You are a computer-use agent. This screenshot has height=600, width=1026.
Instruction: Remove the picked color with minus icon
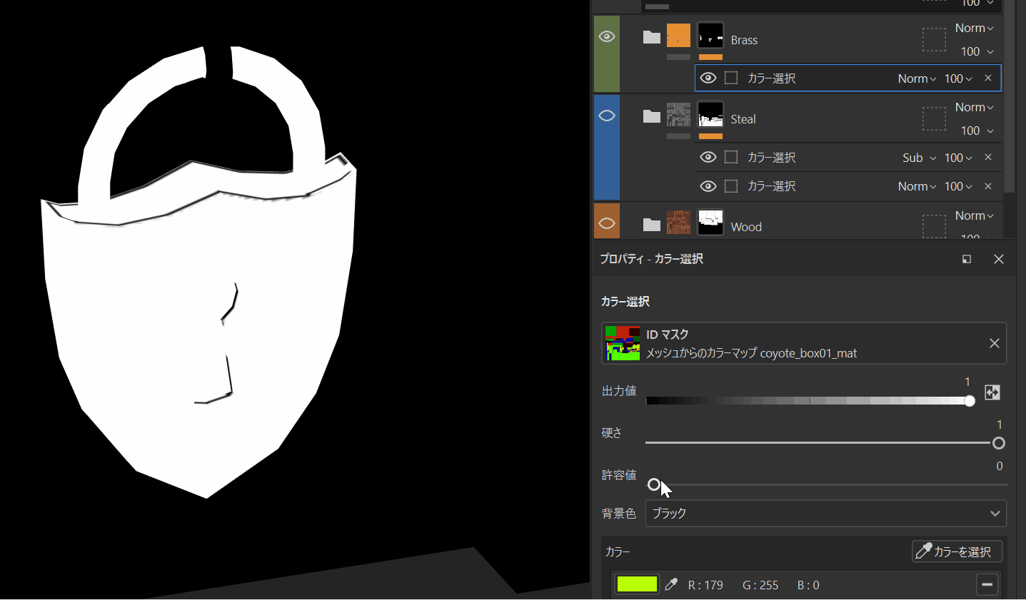click(987, 585)
